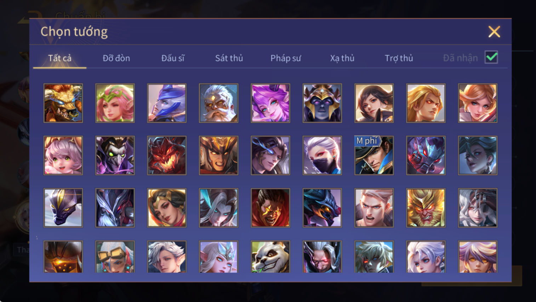
Task: Pick the white-bearded old man hero portrait
Action: click(x=218, y=103)
